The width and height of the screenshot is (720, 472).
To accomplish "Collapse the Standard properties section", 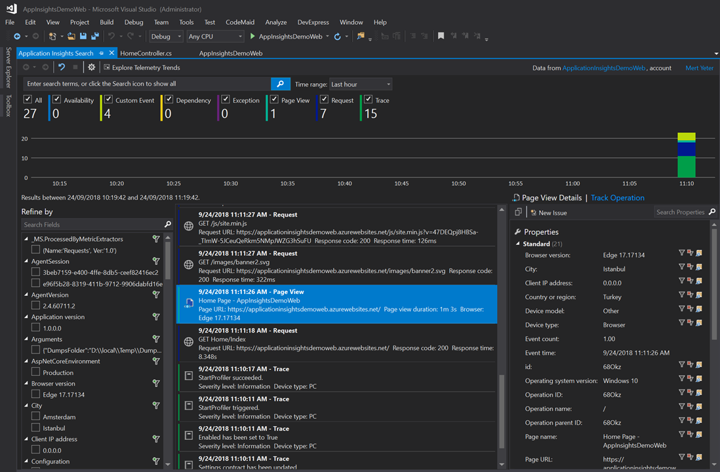I will click(518, 244).
